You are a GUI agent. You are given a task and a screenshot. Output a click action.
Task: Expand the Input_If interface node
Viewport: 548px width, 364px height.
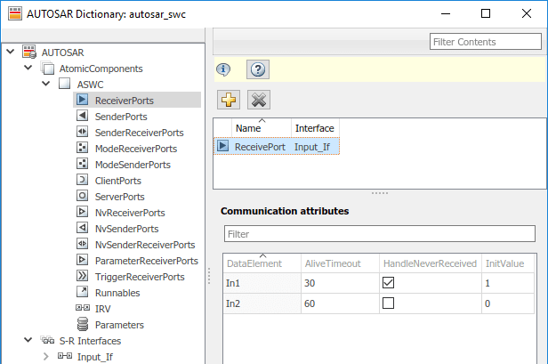pyautogui.click(x=45, y=357)
